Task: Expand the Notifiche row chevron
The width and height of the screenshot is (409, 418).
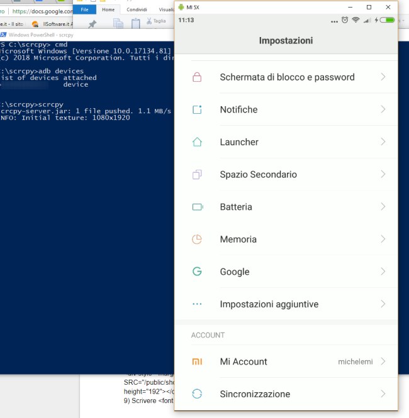Action: tap(383, 109)
